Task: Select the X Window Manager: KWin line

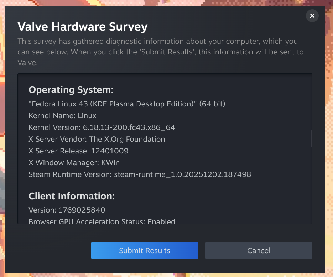Action: point(74,163)
